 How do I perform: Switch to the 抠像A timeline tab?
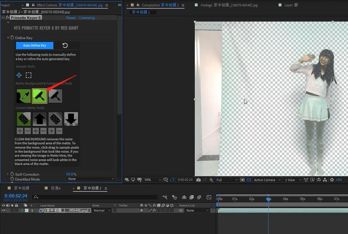tap(56, 188)
